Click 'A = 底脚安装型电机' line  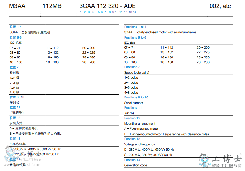(24, 128)
